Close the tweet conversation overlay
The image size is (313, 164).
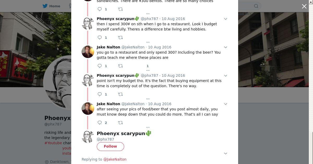point(304,6)
